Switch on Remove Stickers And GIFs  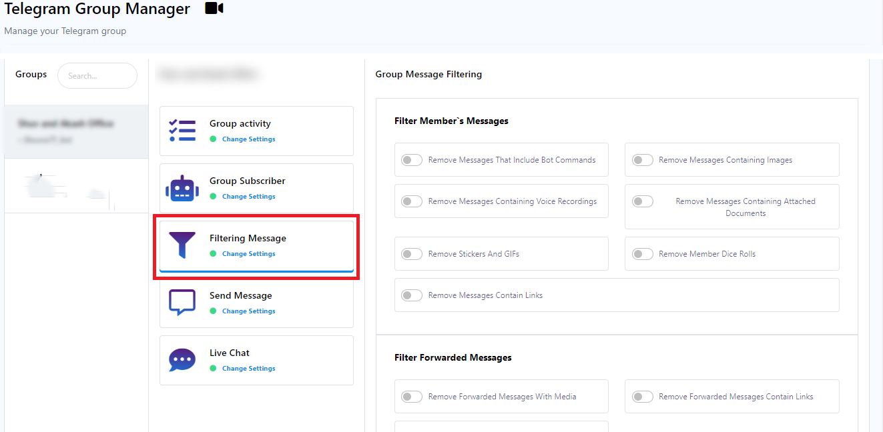[412, 254]
